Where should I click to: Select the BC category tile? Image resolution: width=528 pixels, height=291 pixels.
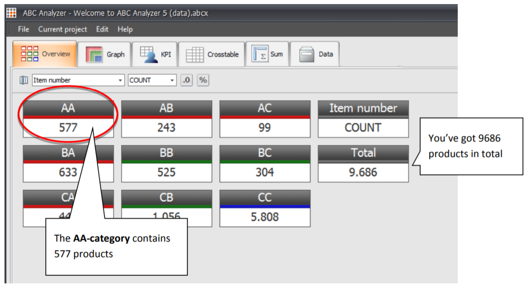point(265,164)
